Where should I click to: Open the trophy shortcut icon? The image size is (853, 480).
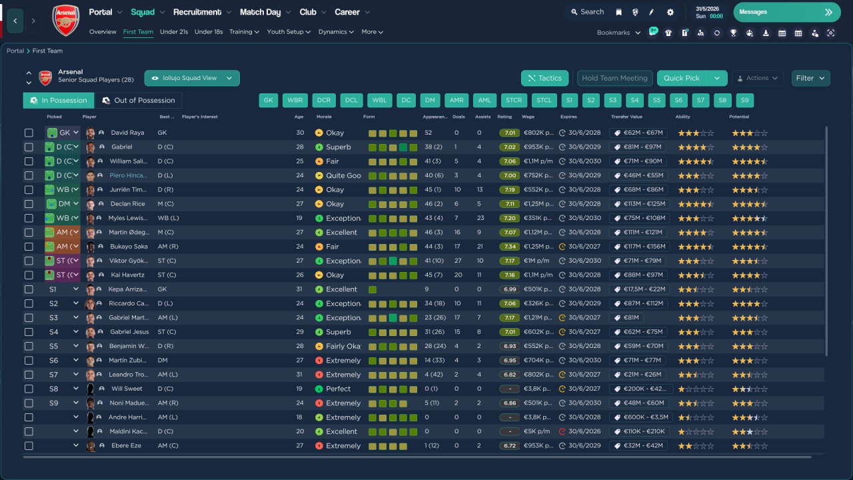(x=733, y=33)
